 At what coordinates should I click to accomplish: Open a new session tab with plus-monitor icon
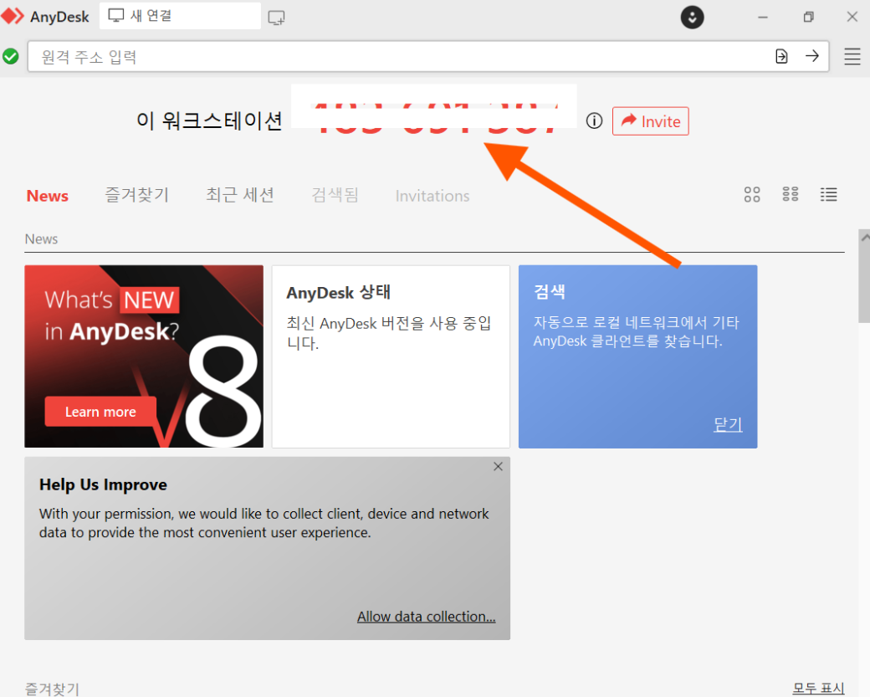tap(276, 18)
